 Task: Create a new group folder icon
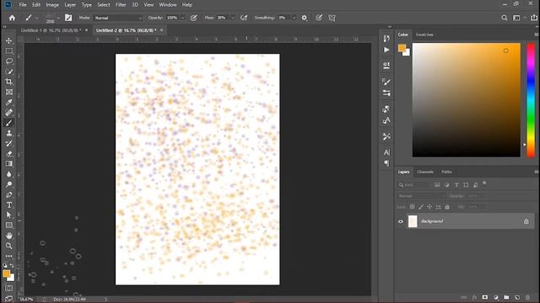[x=506, y=297]
